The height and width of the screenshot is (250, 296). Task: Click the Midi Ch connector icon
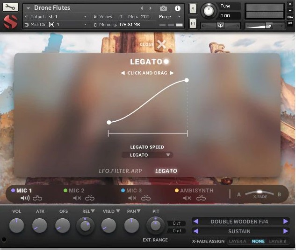coord(27,25)
